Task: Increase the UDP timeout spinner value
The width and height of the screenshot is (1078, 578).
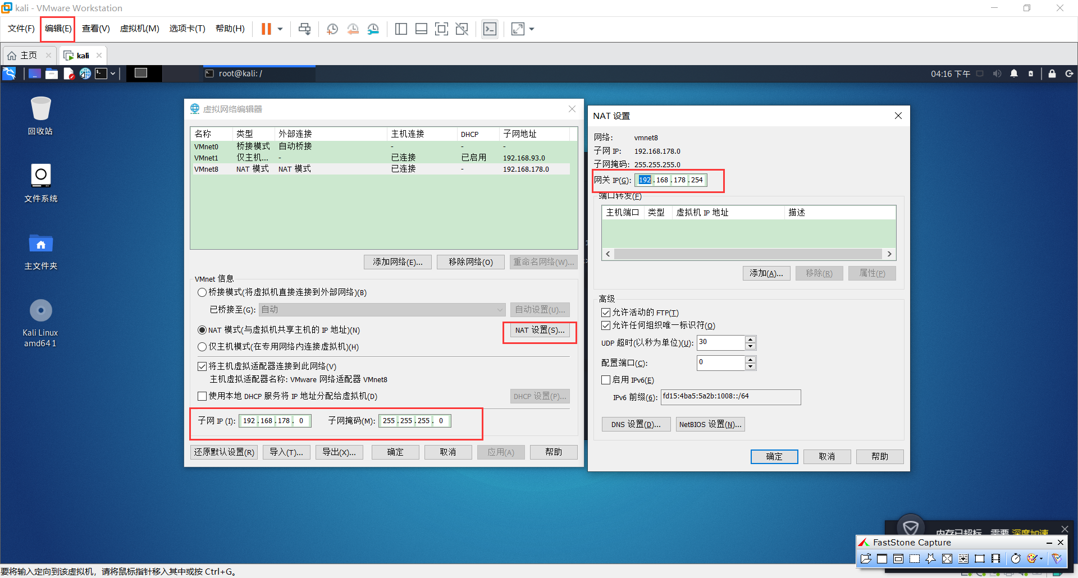Action: (x=750, y=339)
